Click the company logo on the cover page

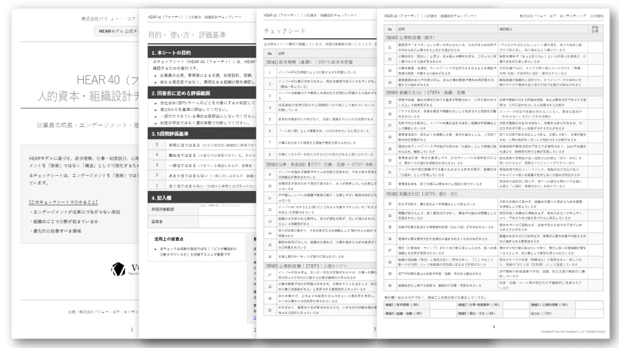click(119, 269)
